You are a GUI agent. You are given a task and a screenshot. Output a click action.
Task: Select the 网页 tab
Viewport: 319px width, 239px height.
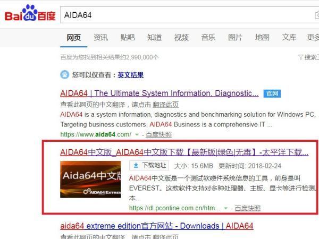(x=74, y=38)
